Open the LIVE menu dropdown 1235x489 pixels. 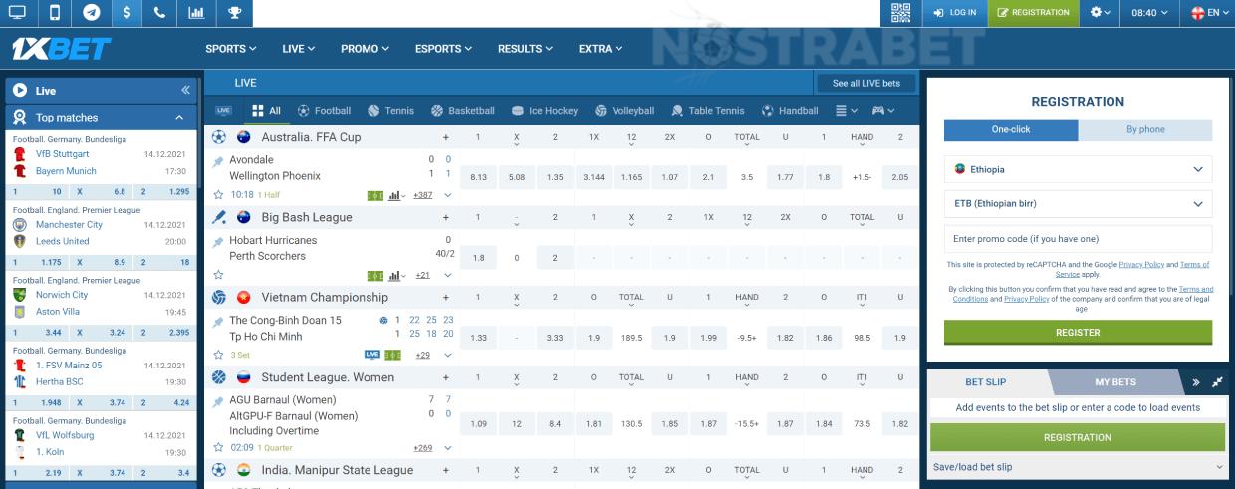coord(299,49)
